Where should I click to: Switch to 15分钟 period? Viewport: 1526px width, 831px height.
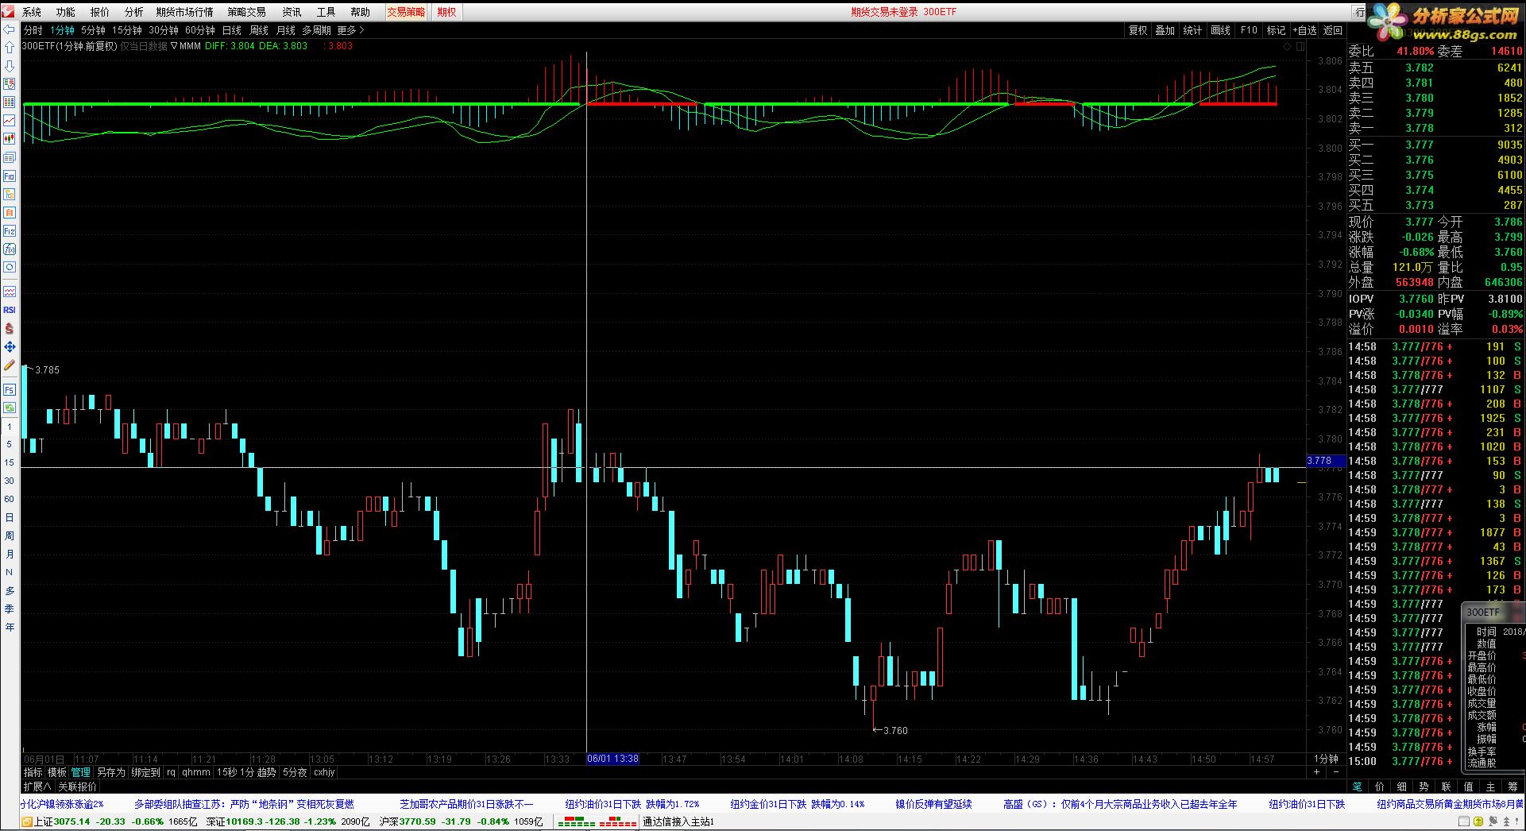[127, 30]
